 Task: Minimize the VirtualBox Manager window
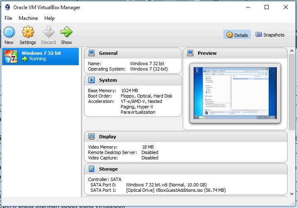[248, 7]
